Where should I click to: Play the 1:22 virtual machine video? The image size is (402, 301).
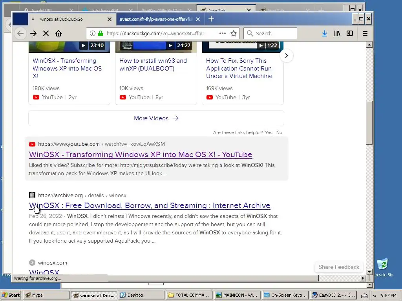tap(243, 47)
